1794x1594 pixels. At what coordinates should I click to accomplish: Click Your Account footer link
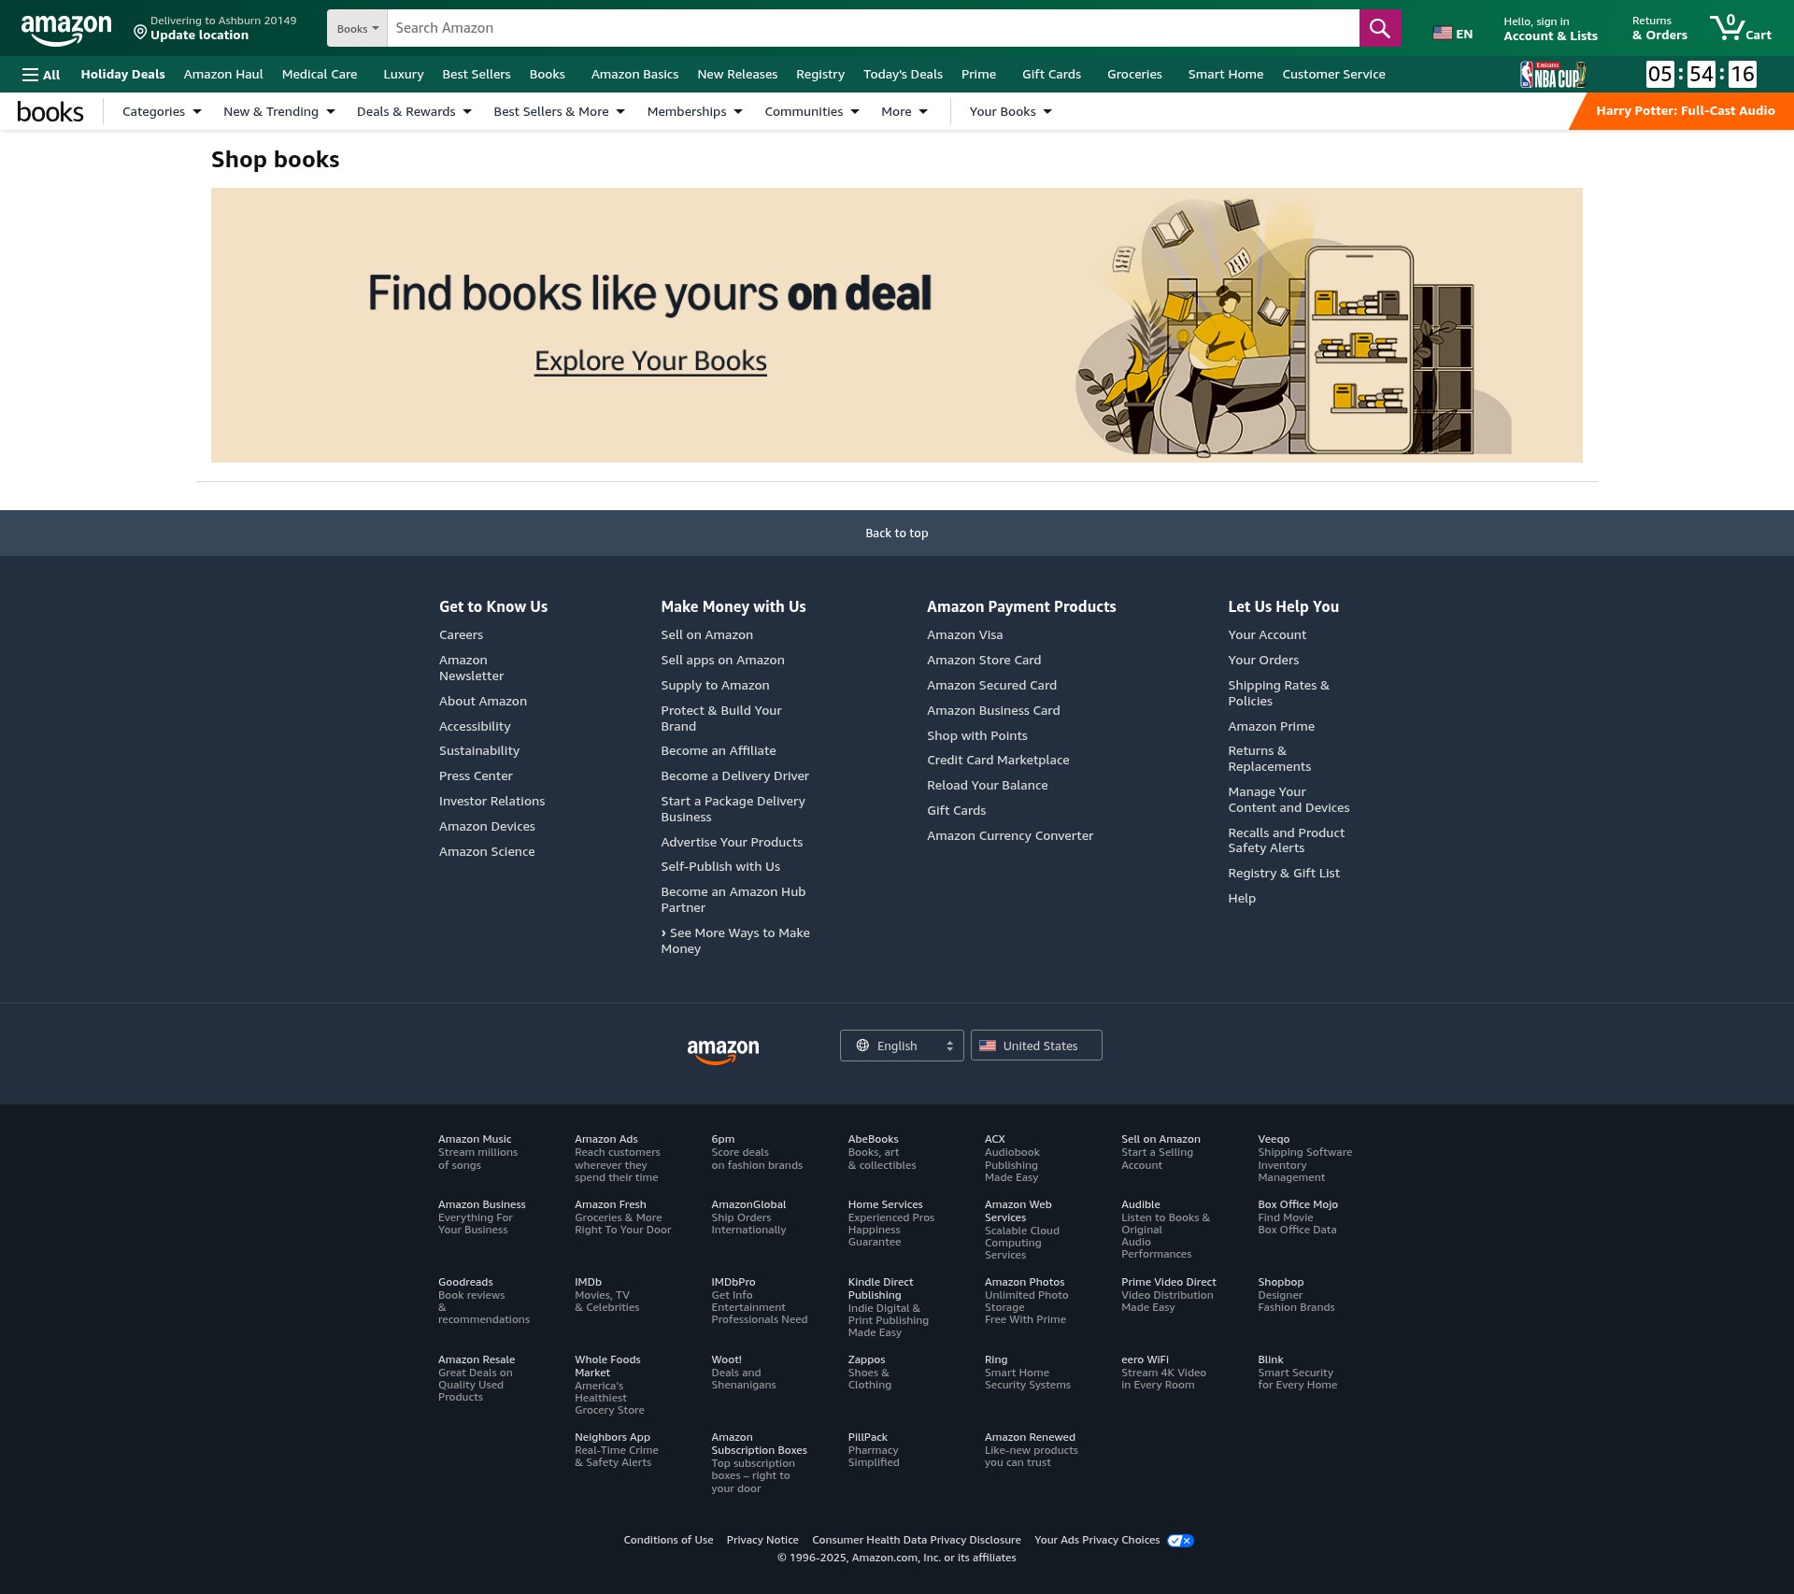point(1267,635)
